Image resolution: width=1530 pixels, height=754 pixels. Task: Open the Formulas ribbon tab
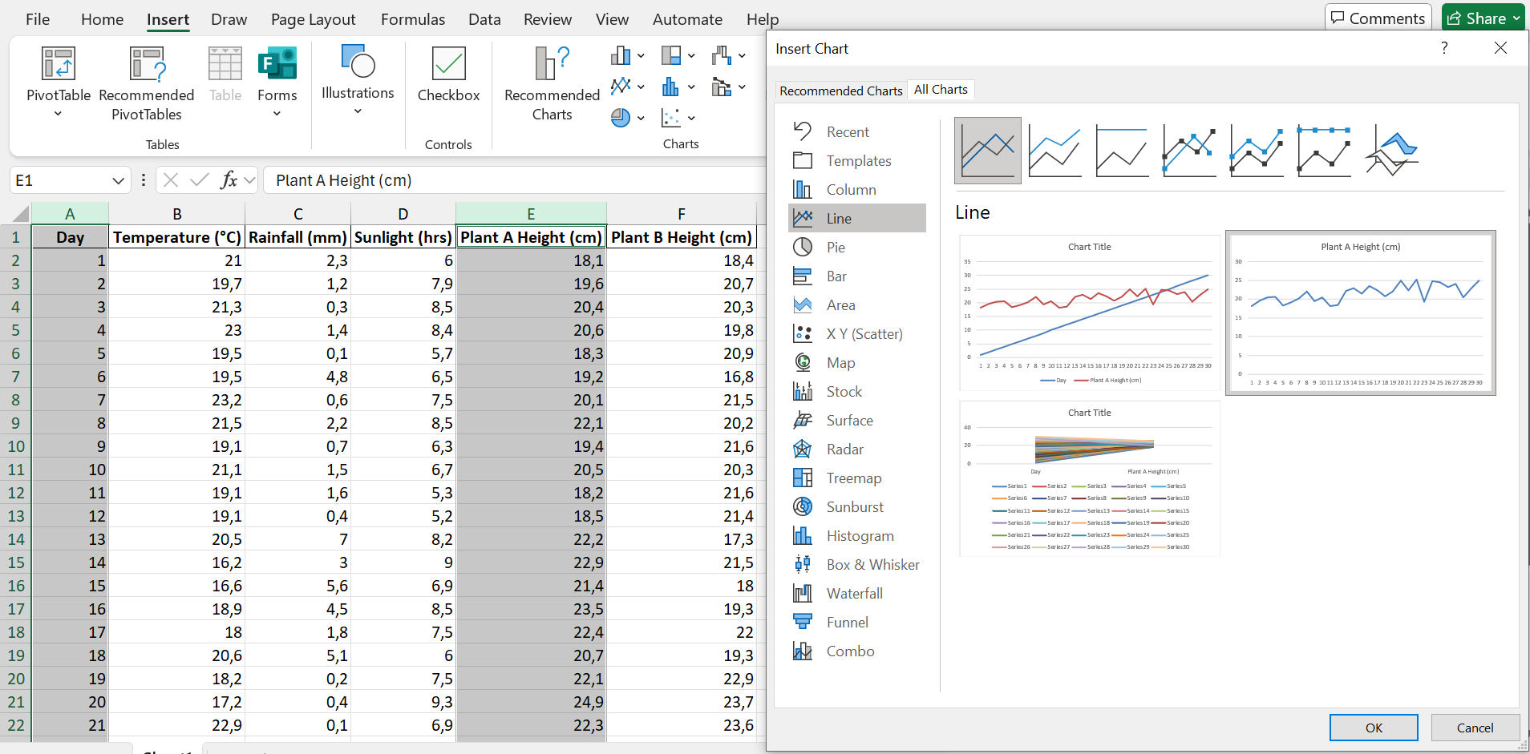pyautogui.click(x=412, y=19)
